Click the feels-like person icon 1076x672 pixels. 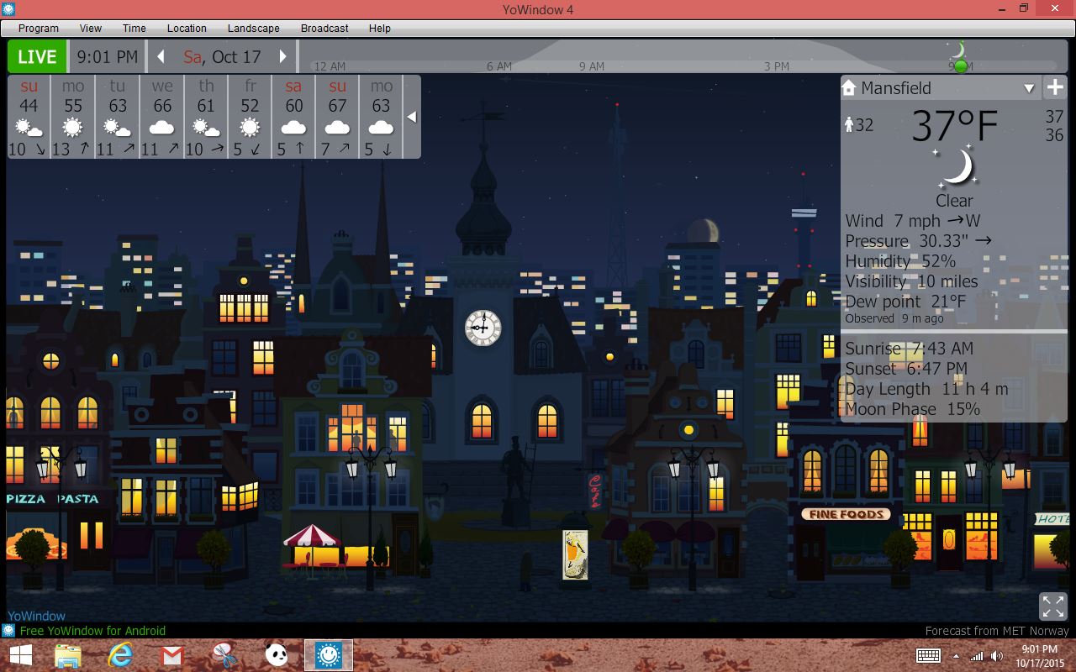pos(849,125)
